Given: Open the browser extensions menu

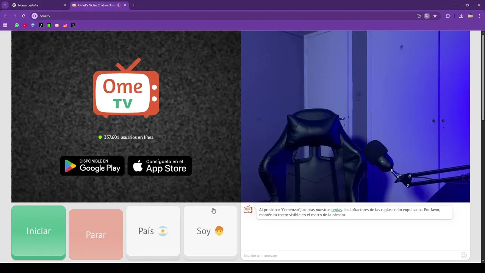Looking at the screenshot, I should (x=448, y=16).
